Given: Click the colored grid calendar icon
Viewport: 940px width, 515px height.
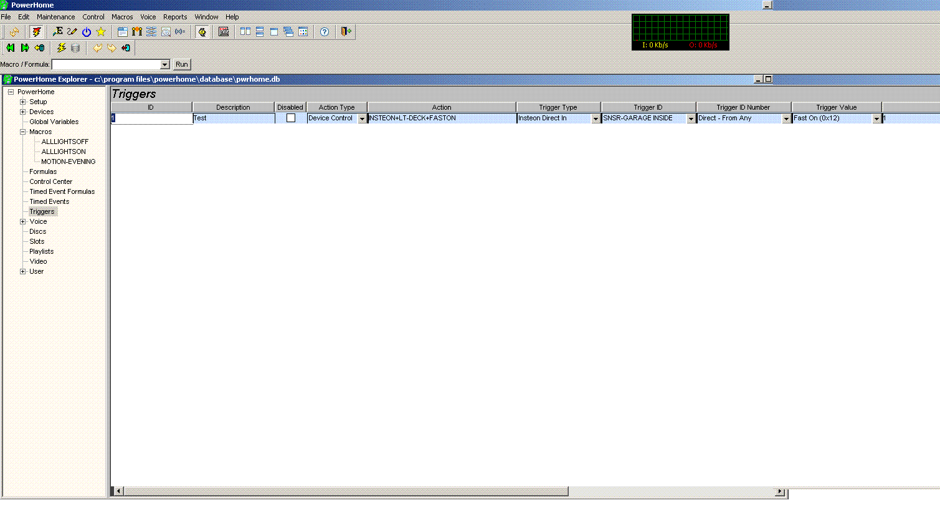Looking at the screenshot, I should click(x=303, y=32).
